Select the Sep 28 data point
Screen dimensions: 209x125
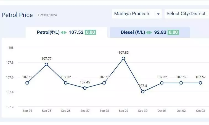click(104, 83)
